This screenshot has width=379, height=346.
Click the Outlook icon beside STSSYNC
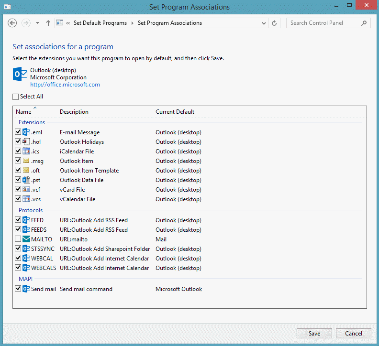coord(26,249)
